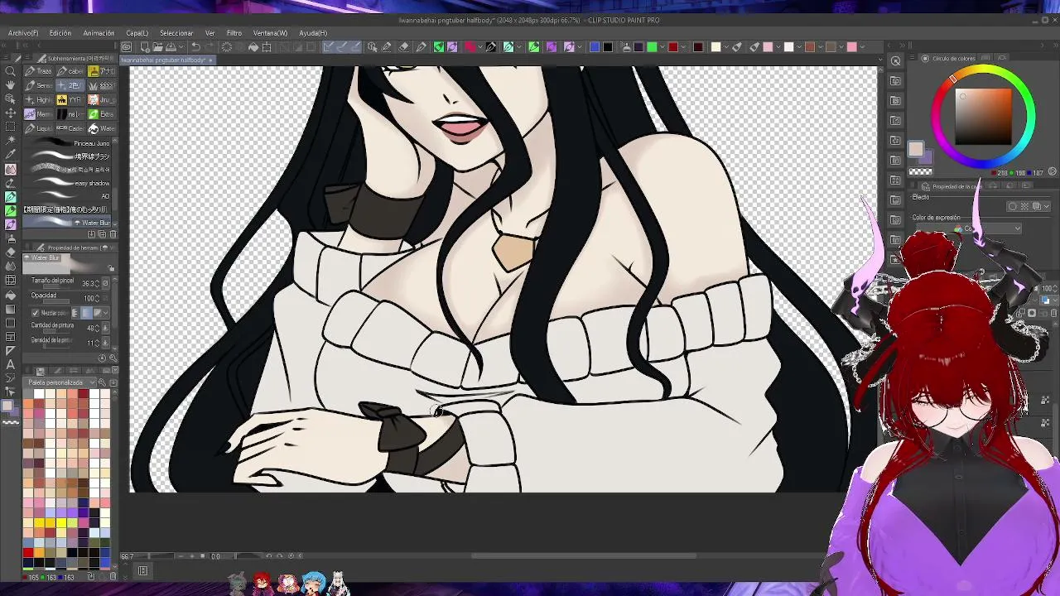Click the saturation square in color wheel

[x=984, y=116]
